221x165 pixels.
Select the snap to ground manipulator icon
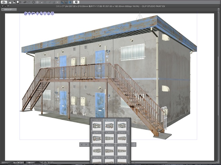[52, 14]
